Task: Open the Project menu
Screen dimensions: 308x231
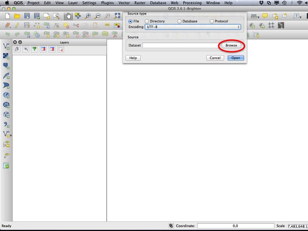Action: 33,3
